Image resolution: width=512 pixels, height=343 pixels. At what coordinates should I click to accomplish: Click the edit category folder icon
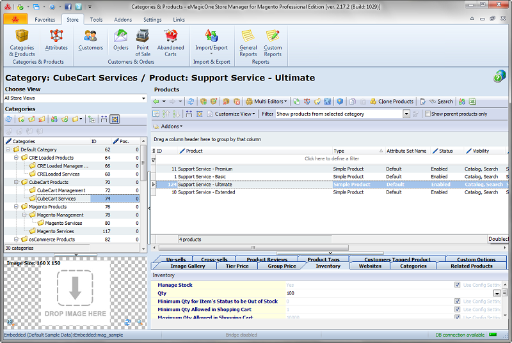(x=31, y=119)
